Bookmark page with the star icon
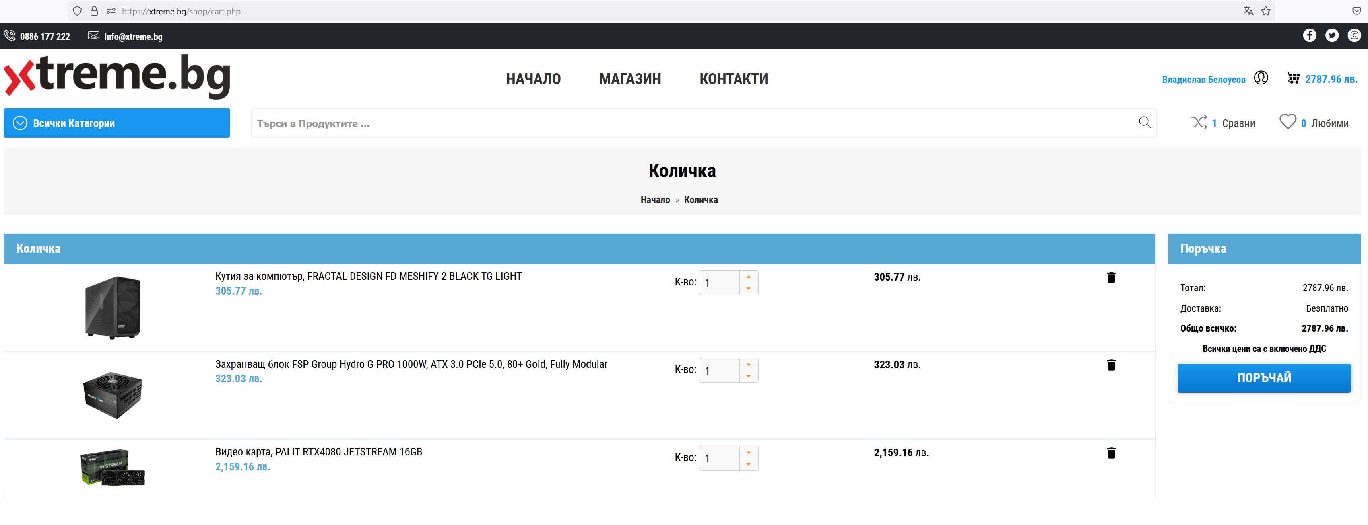The width and height of the screenshot is (1368, 525). point(1265,11)
